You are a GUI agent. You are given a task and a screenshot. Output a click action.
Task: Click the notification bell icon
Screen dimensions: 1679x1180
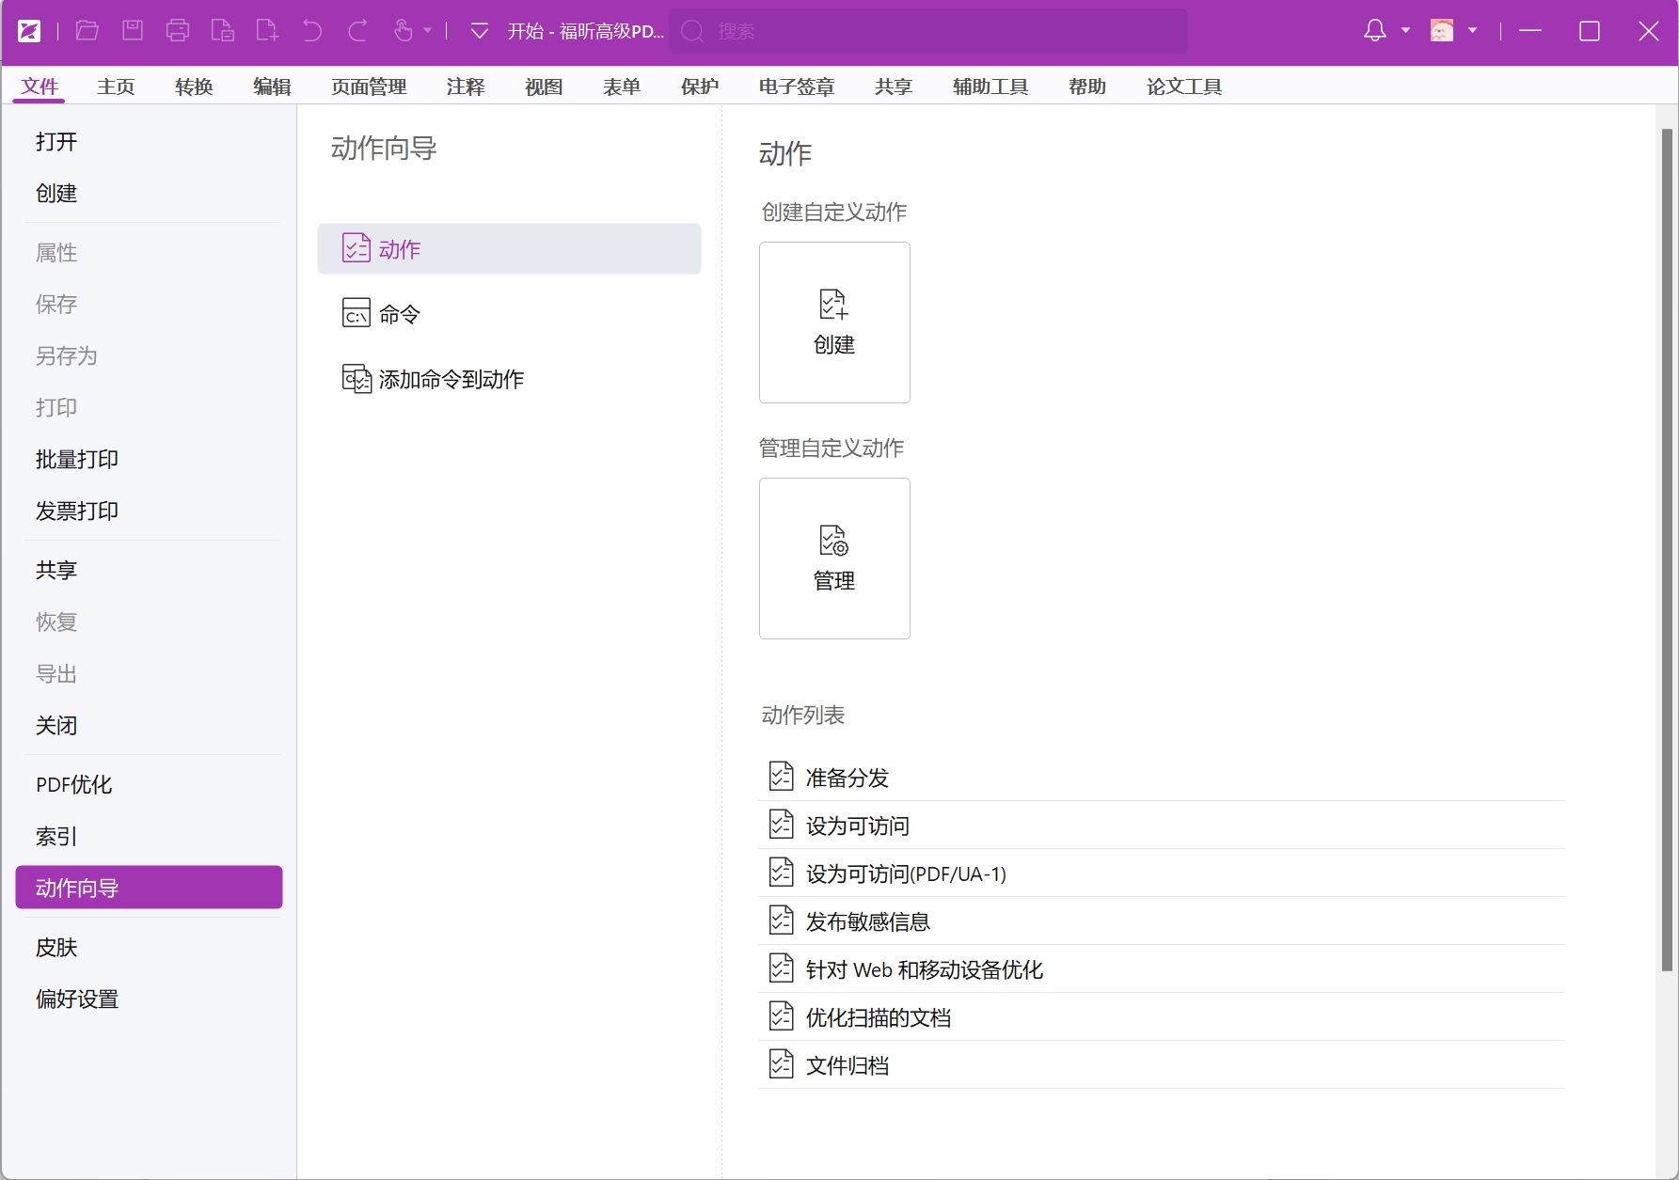pos(1374,31)
